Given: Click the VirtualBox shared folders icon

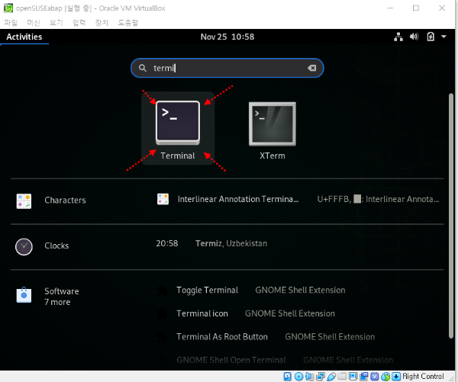Looking at the screenshot, I should [342, 376].
